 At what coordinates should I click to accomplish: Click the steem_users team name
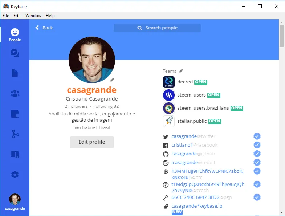(191, 95)
